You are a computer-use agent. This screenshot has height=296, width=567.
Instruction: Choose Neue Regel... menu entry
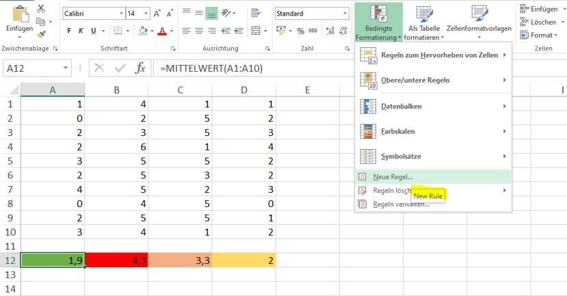pyautogui.click(x=433, y=177)
